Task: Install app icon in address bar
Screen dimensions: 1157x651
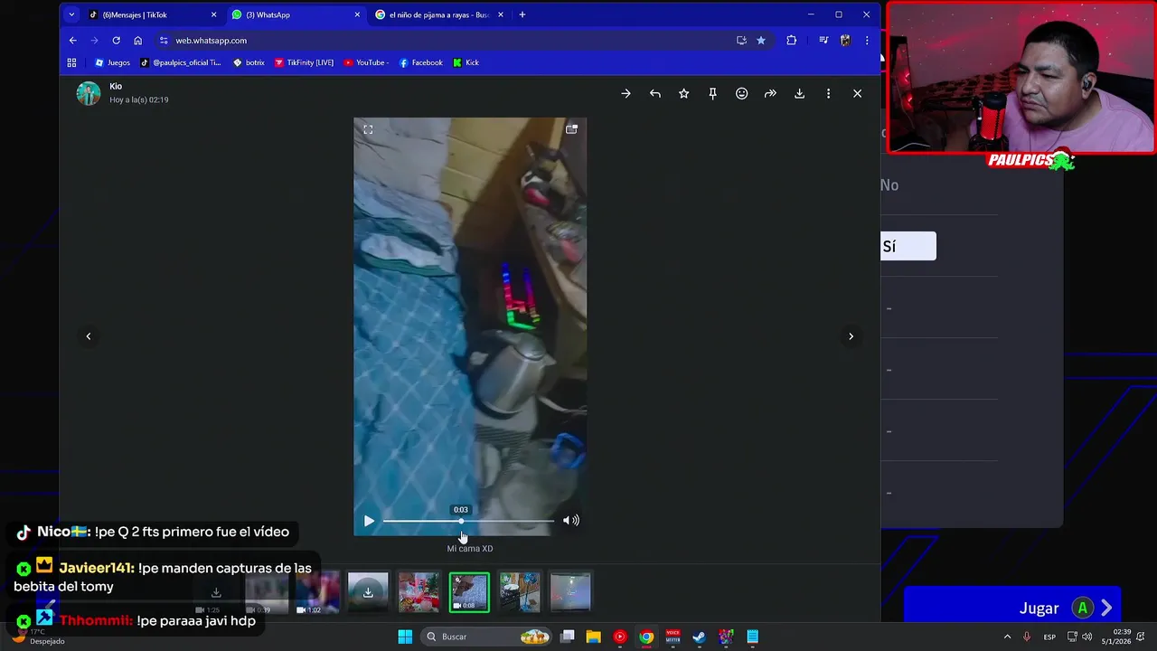Action: pyautogui.click(x=741, y=41)
